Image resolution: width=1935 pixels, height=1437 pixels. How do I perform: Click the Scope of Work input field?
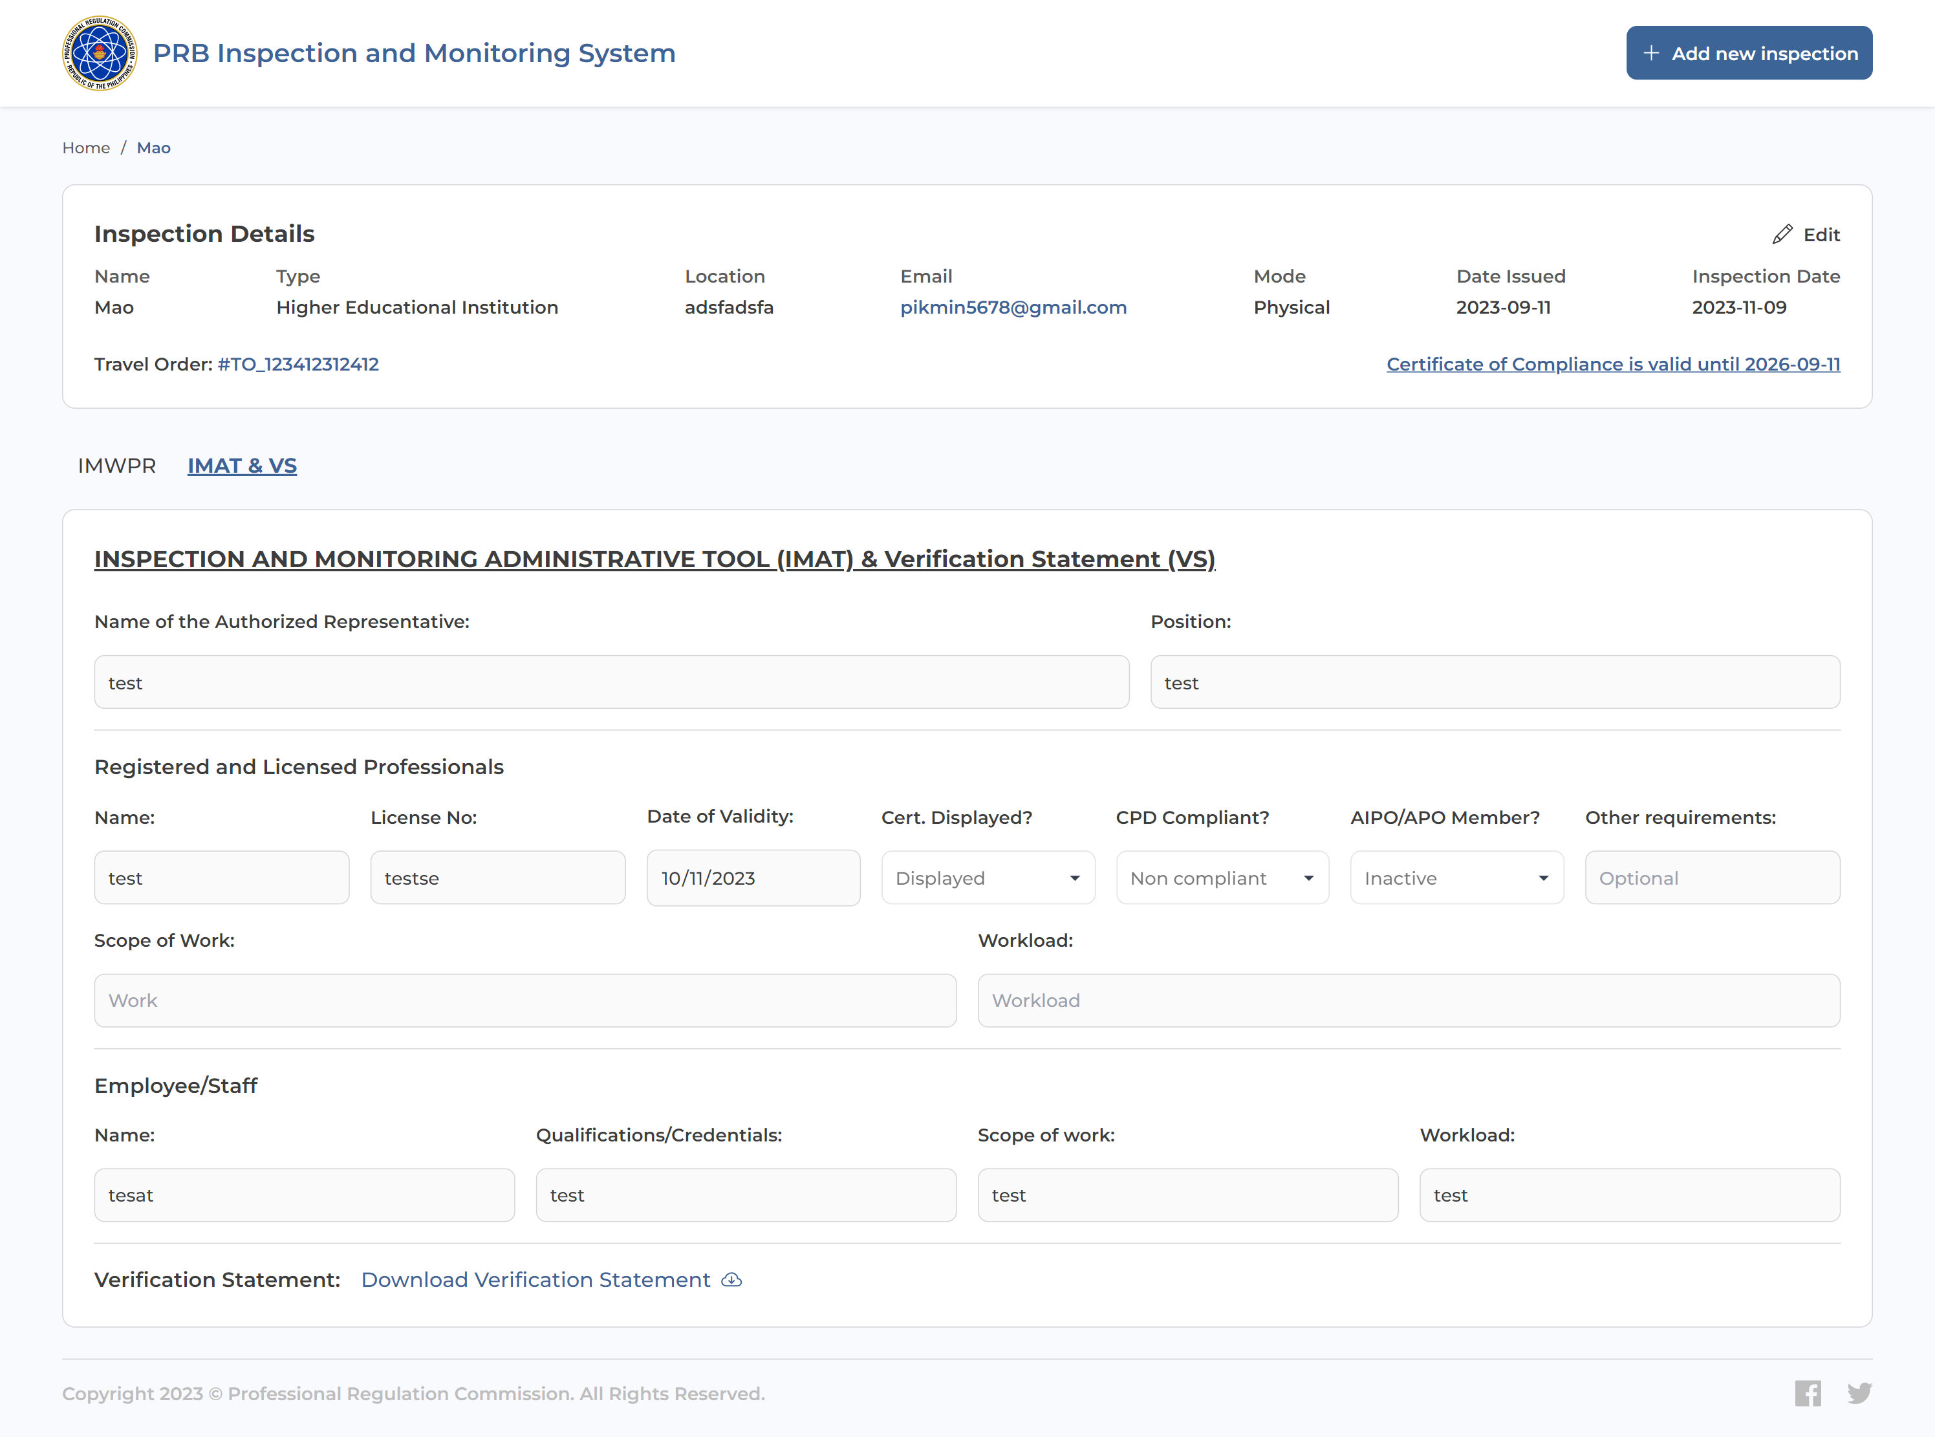[525, 1000]
